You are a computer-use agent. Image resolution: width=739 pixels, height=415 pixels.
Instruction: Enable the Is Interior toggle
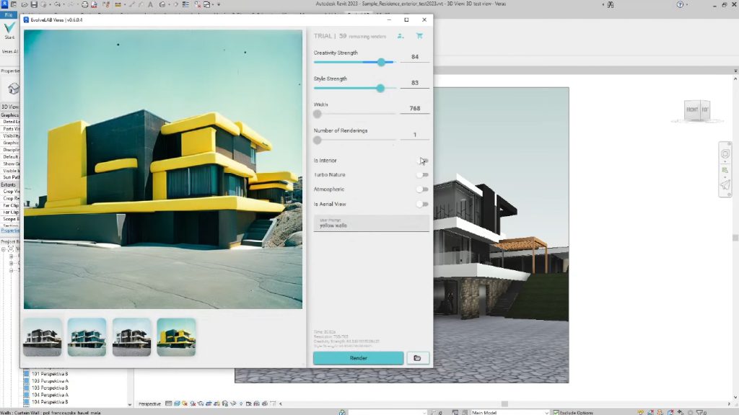422,161
